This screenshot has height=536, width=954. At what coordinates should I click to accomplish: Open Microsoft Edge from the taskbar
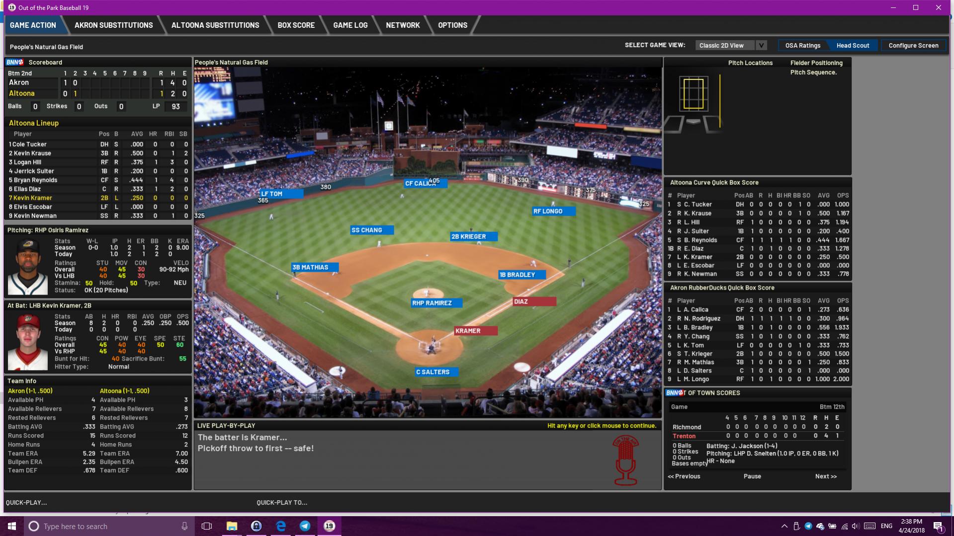click(x=281, y=526)
